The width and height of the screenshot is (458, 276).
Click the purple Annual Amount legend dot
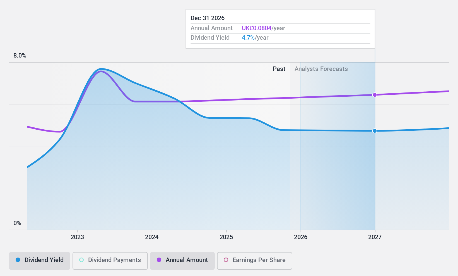[159, 260]
